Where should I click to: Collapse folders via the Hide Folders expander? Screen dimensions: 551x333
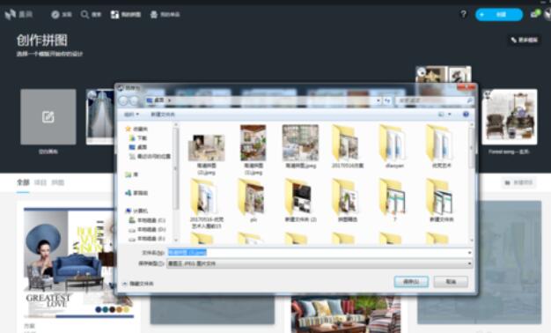pyautogui.click(x=137, y=284)
